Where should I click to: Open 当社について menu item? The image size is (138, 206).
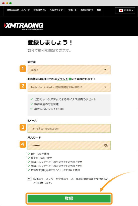[87, 10]
